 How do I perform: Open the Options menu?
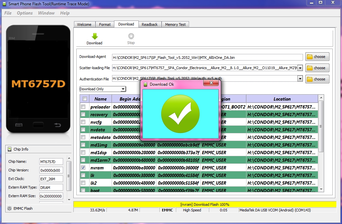pyautogui.click(x=25, y=13)
